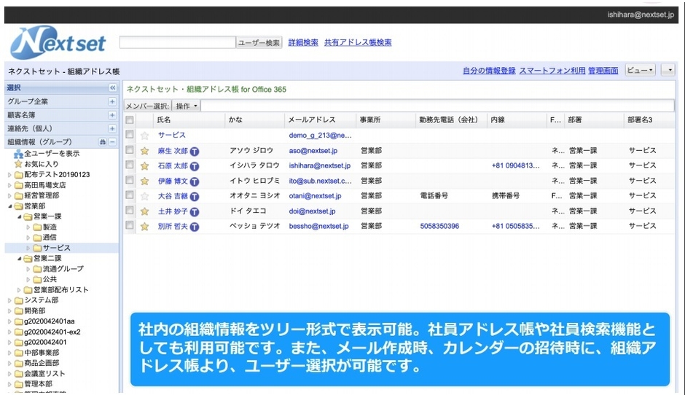Open email ishihara@nextset.jp in table
Viewport: 685px width, 395px height.
[x=320, y=165]
